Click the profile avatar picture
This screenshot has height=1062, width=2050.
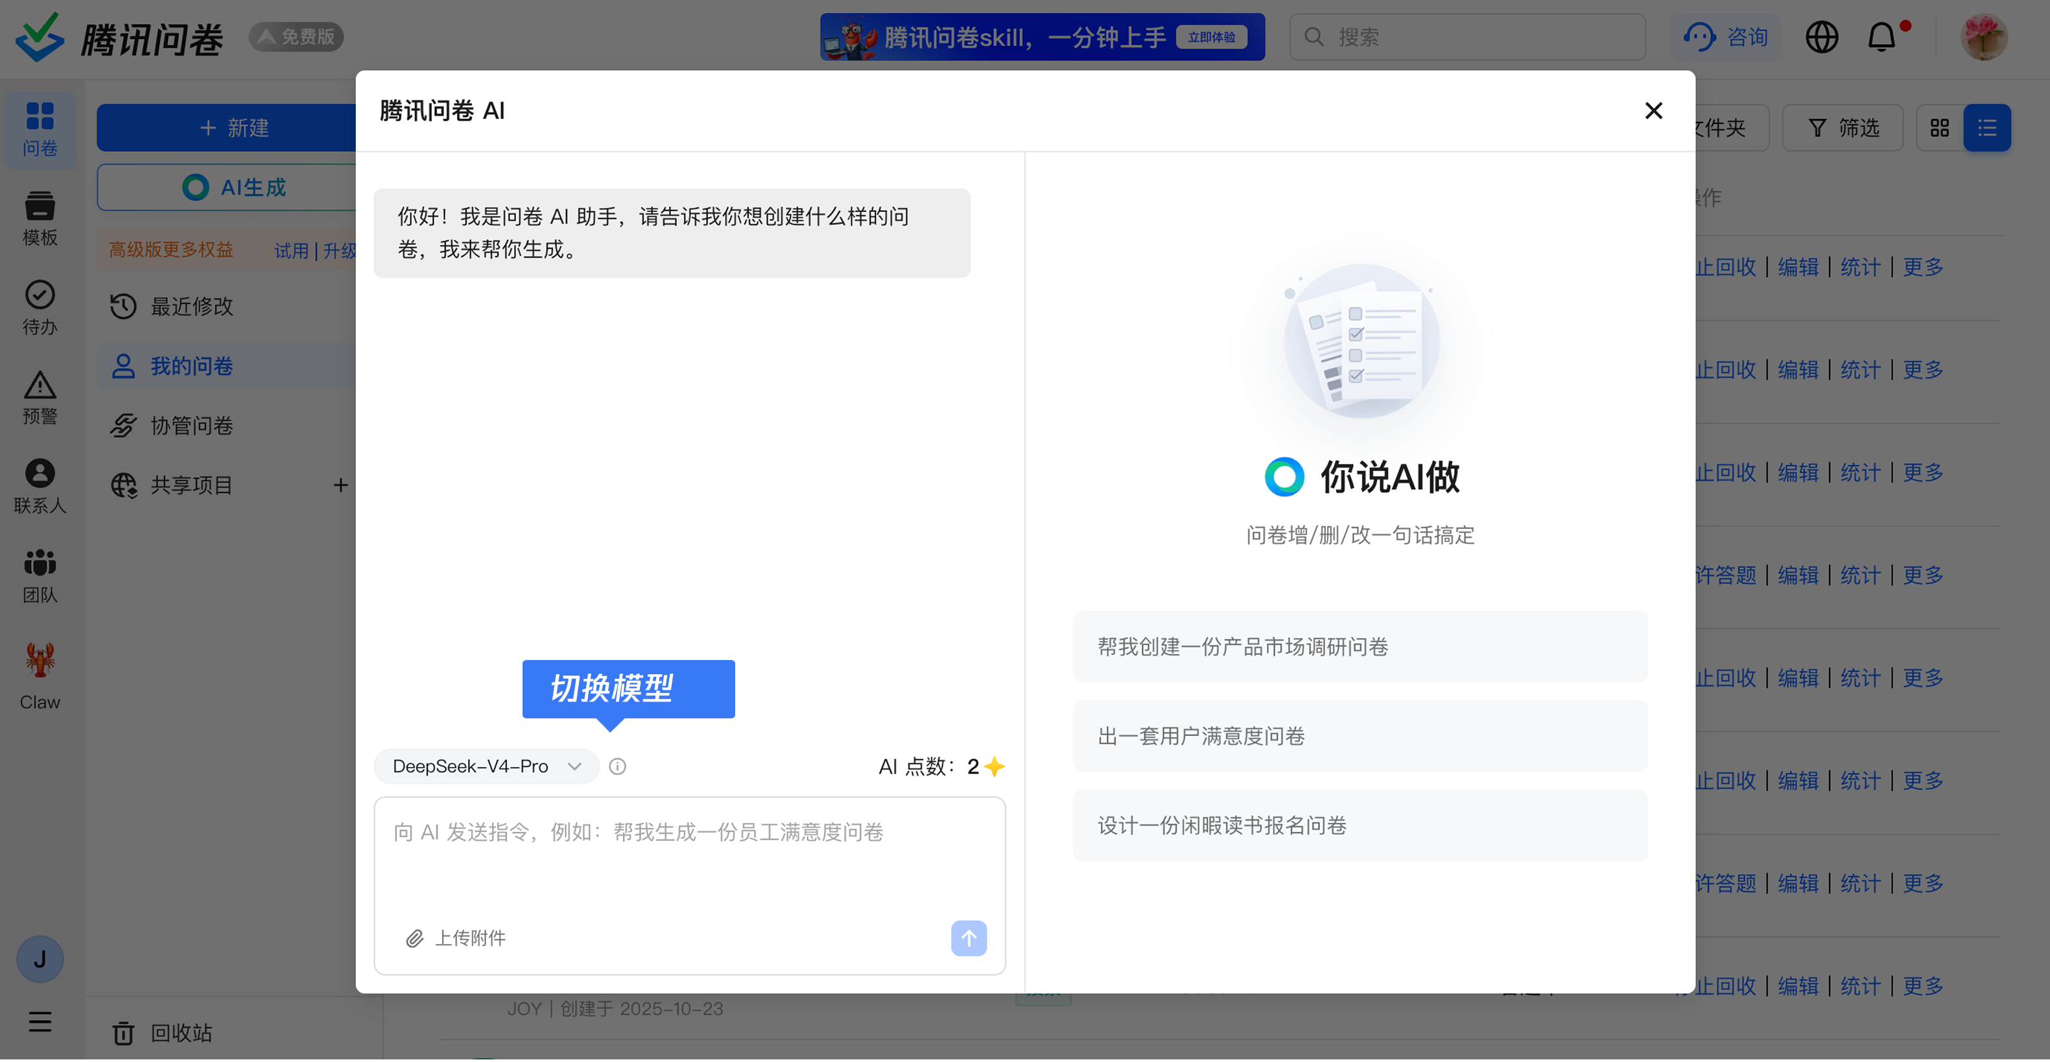[1983, 36]
